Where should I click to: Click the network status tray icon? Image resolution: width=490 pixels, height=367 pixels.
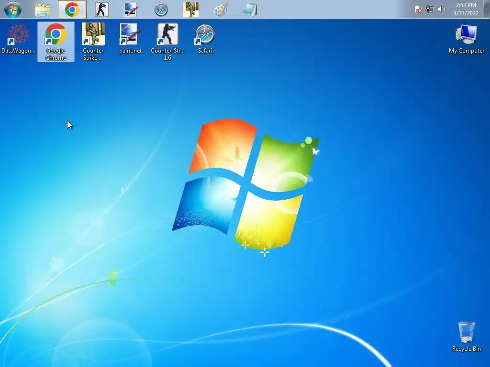tap(430, 10)
